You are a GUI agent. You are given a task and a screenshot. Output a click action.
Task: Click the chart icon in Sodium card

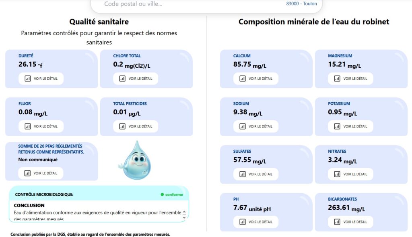(x=243, y=126)
